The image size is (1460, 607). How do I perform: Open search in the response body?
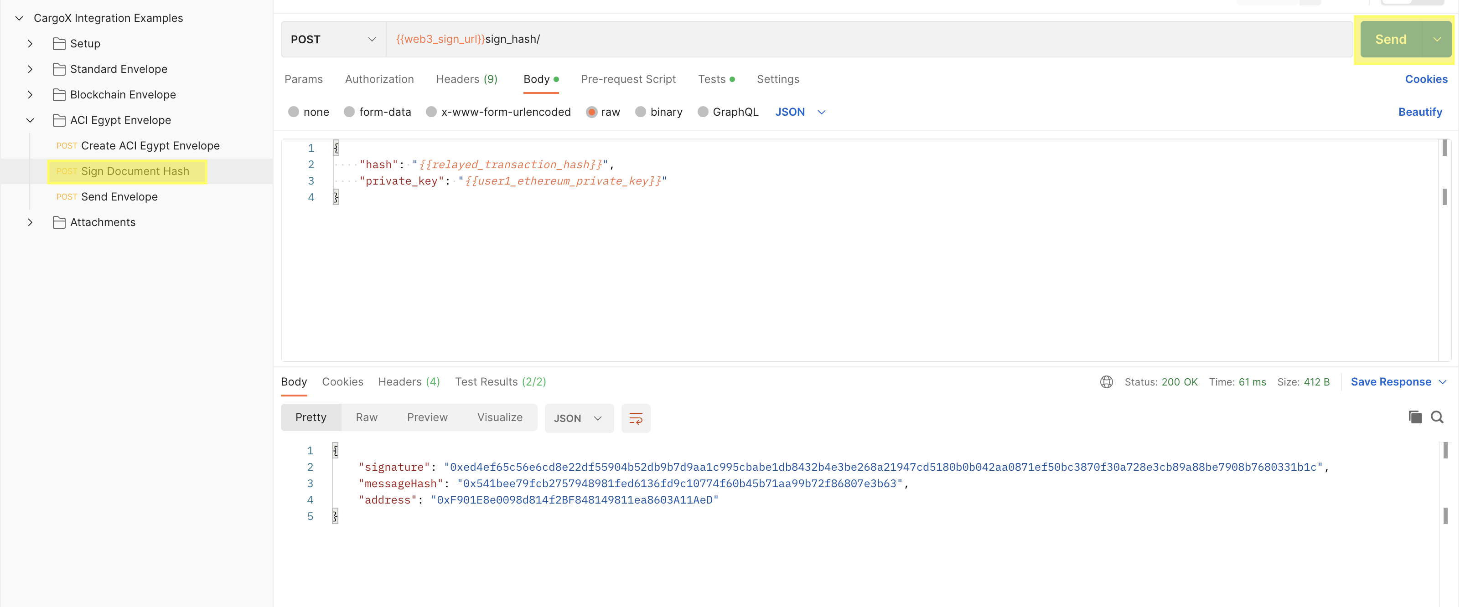coord(1437,417)
